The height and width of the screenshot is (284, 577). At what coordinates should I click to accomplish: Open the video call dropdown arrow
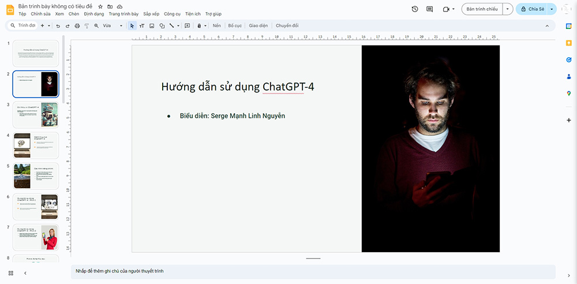454,9
